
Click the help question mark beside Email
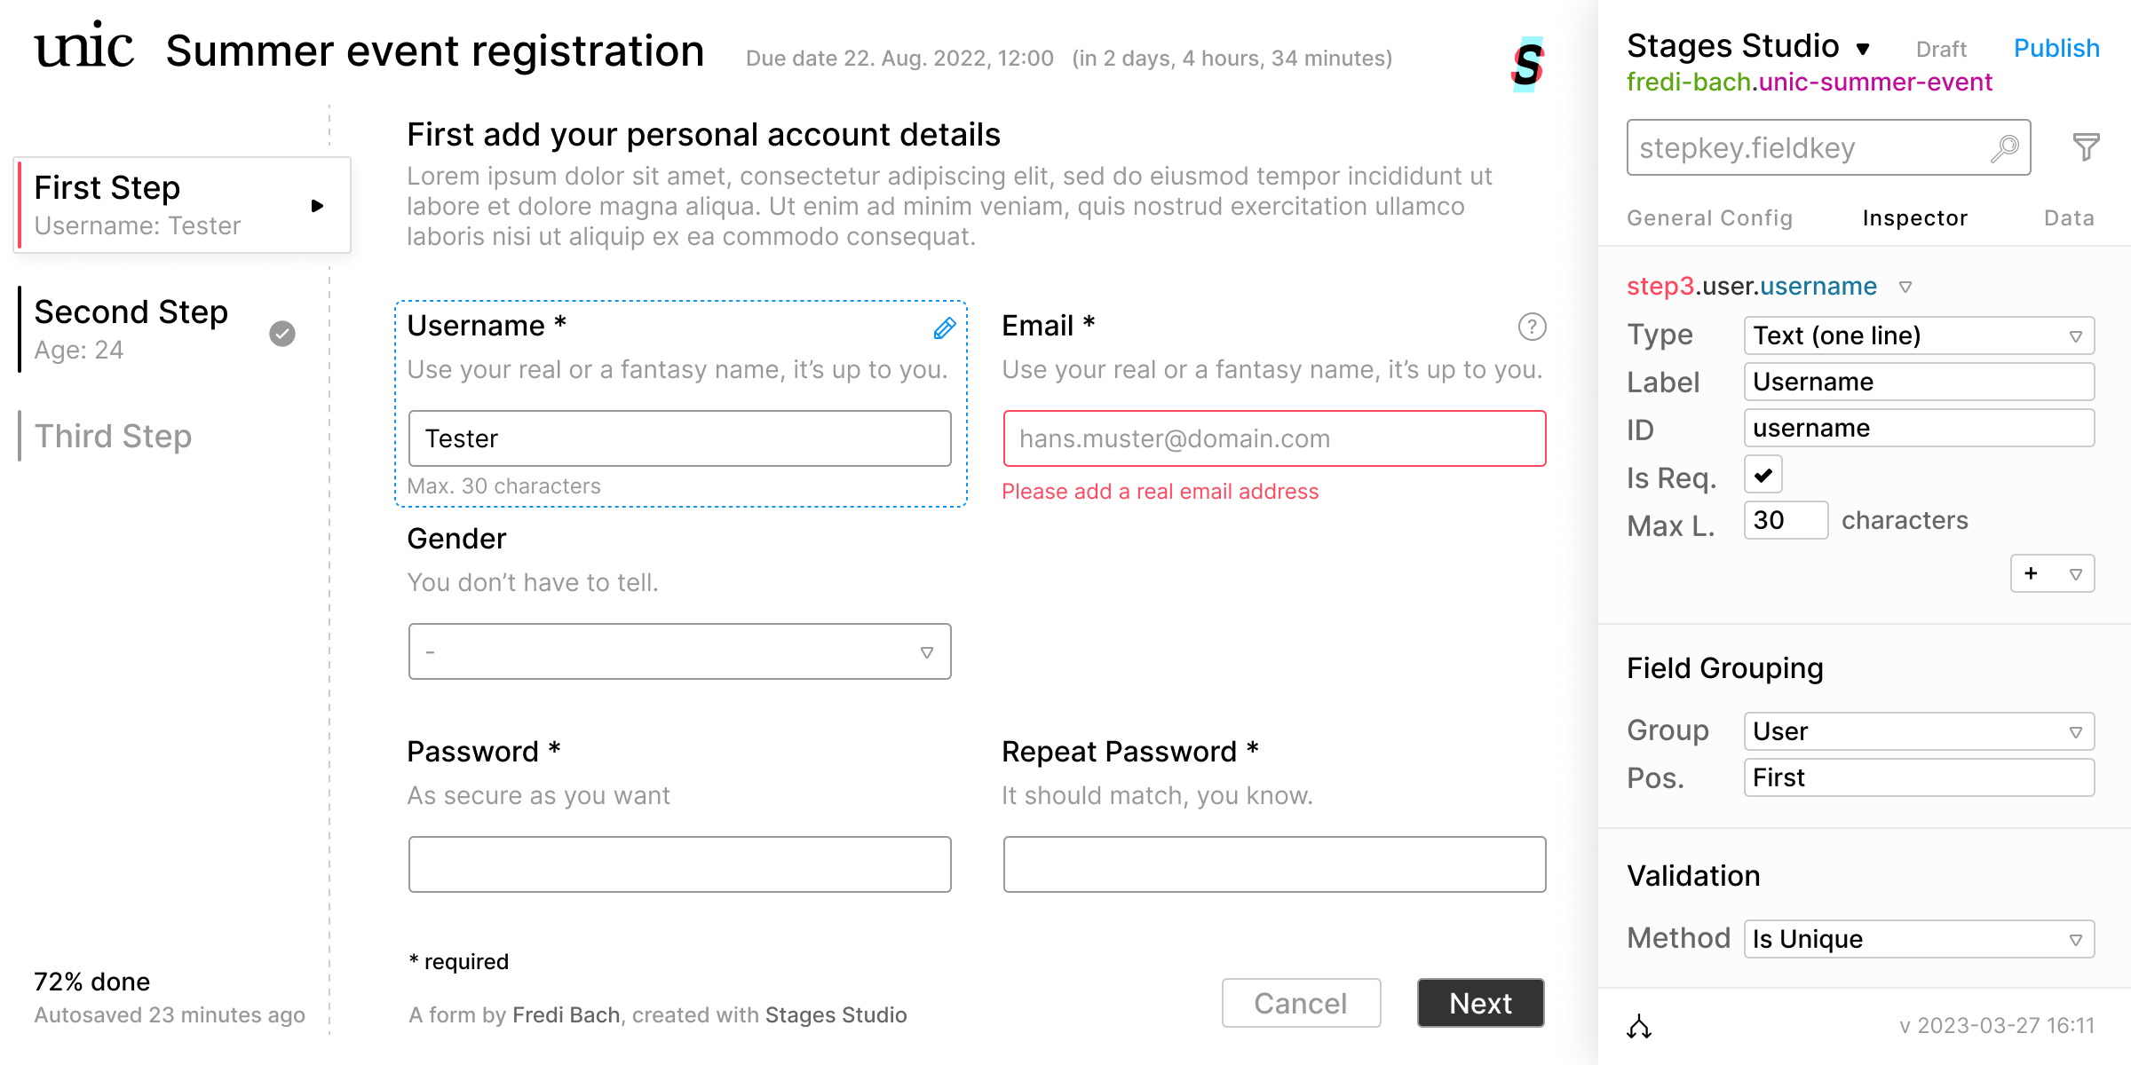tap(1532, 327)
